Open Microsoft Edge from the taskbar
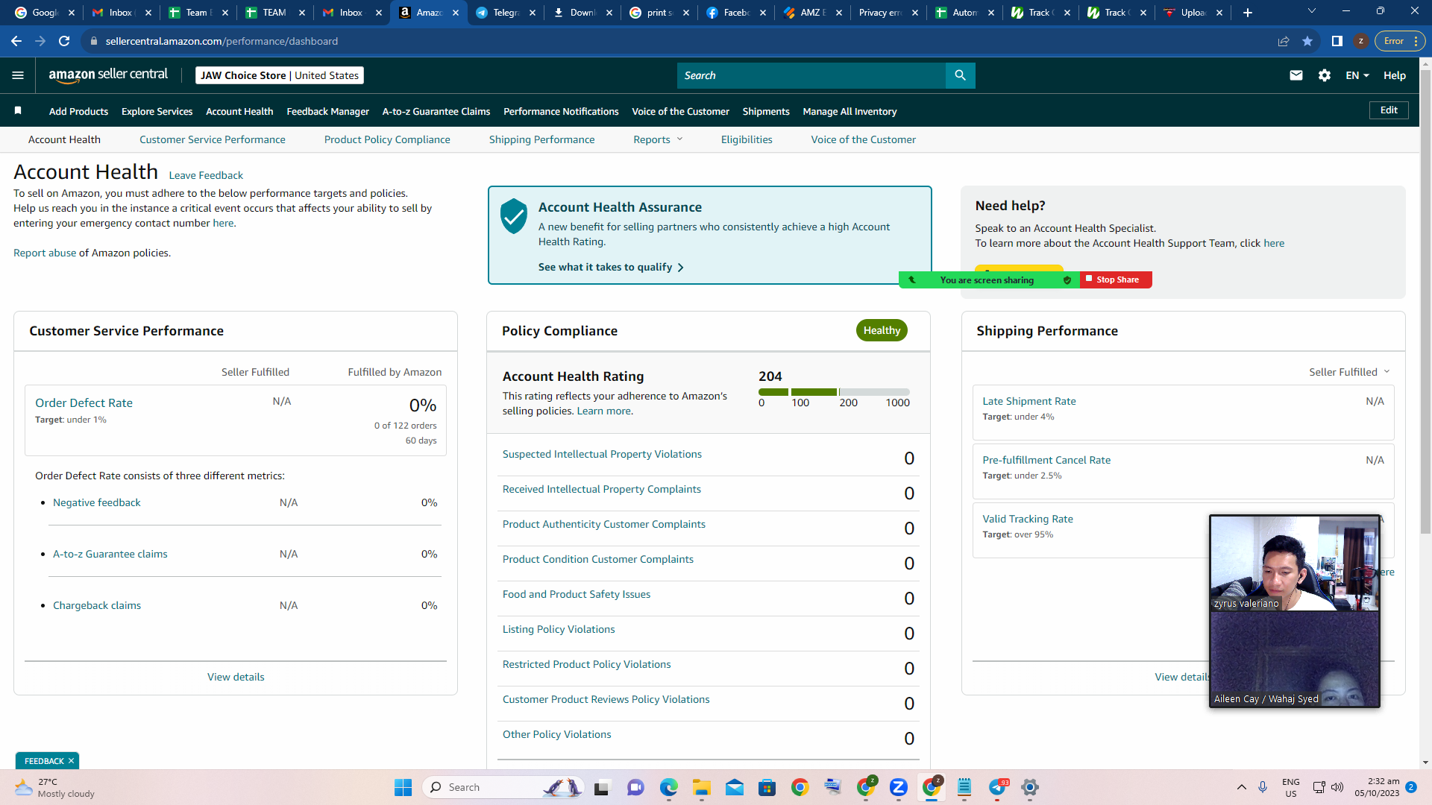This screenshot has height=805, width=1432. (x=668, y=787)
